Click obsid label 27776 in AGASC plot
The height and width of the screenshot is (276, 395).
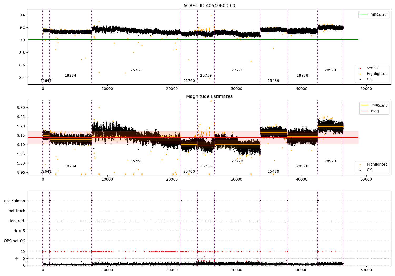pyautogui.click(x=237, y=70)
